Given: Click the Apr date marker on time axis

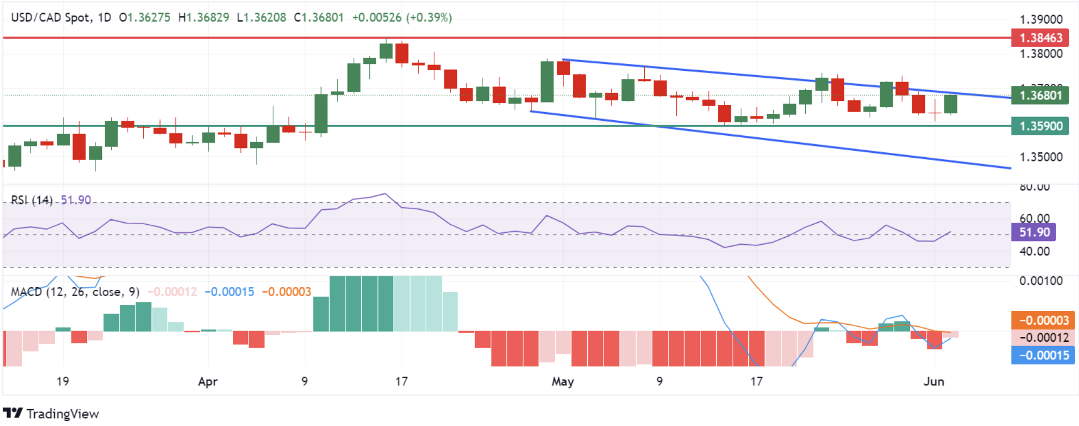Looking at the screenshot, I should pyautogui.click(x=208, y=381).
